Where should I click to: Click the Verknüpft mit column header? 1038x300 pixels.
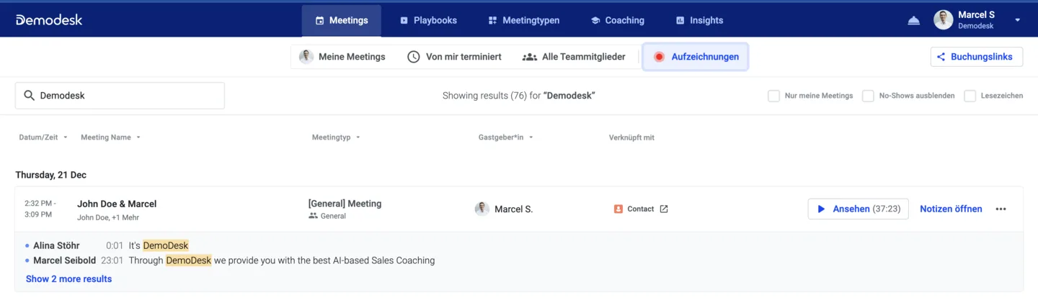631,137
